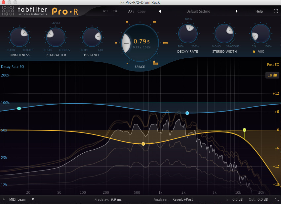This screenshot has height=204, width=281.
Task: Click the MIDI indicator dot beside MIDI Learn
Action: [x=4, y=199]
